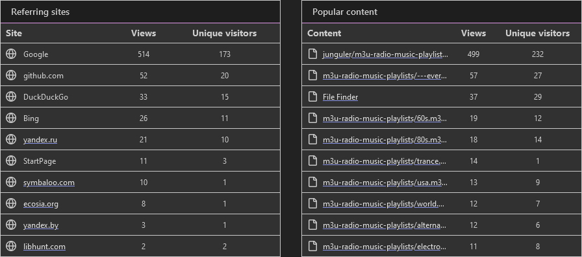Follow the libhunt.com link
This screenshot has height=257, width=582.
44,247
